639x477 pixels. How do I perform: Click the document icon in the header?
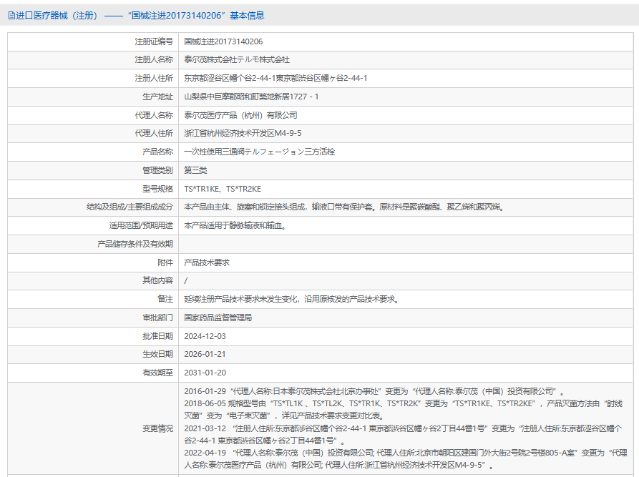pos(11,16)
